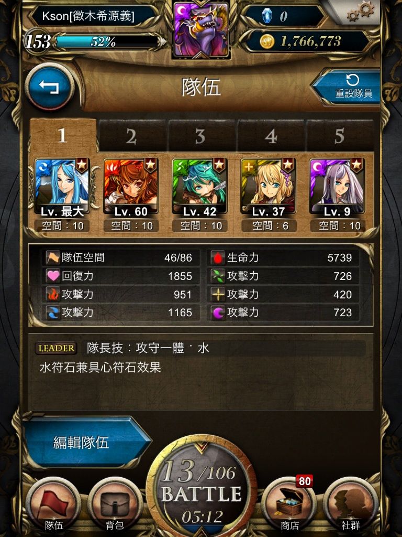The height and width of the screenshot is (537, 402).
Task: Select team tab 5
Action: (339, 136)
